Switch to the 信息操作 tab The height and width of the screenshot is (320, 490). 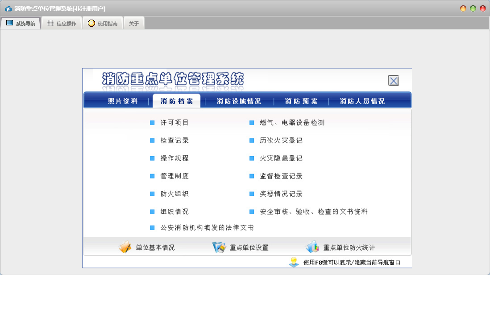click(x=62, y=24)
